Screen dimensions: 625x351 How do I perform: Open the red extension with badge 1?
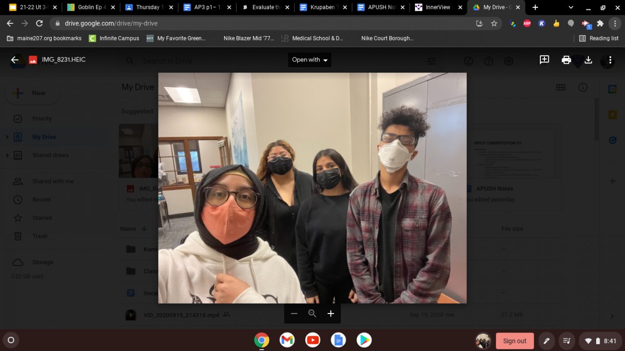(x=586, y=24)
